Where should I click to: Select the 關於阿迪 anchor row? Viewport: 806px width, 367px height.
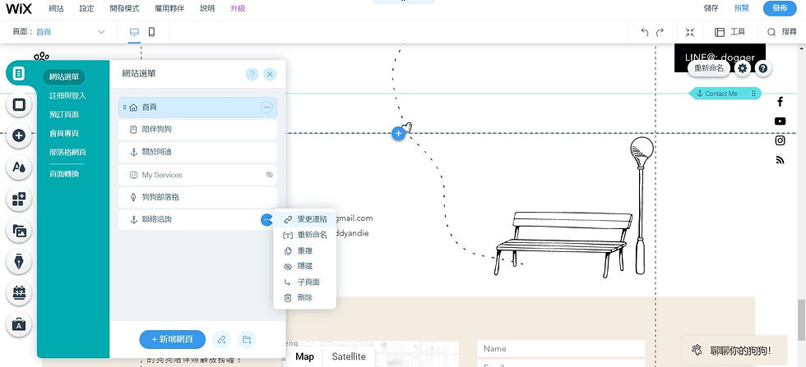pos(198,152)
